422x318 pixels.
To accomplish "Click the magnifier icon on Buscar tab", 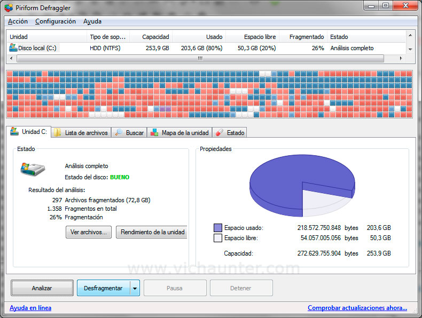I will click(119, 132).
